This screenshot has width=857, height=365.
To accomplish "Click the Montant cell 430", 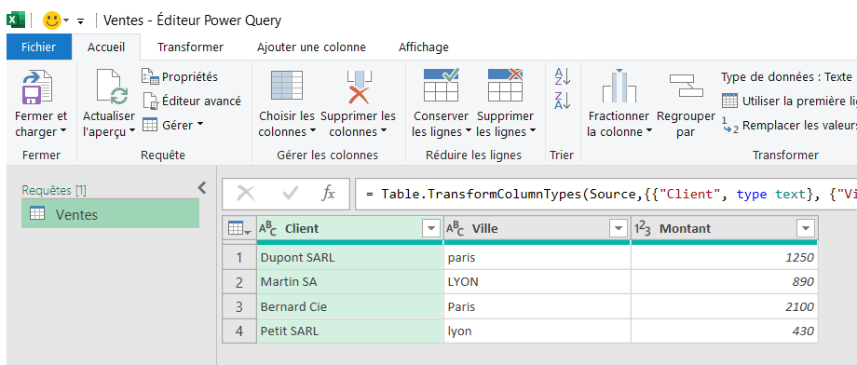I will pos(725,331).
